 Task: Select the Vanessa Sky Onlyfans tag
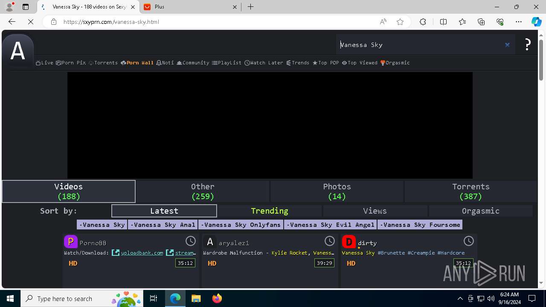(x=241, y=225)
